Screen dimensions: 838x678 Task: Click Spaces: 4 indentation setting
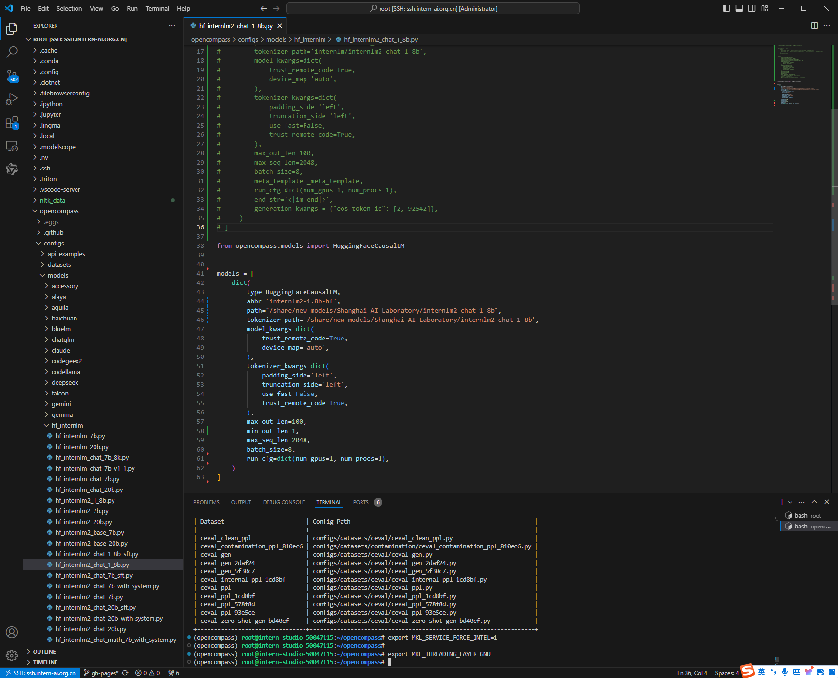(727, 673)
